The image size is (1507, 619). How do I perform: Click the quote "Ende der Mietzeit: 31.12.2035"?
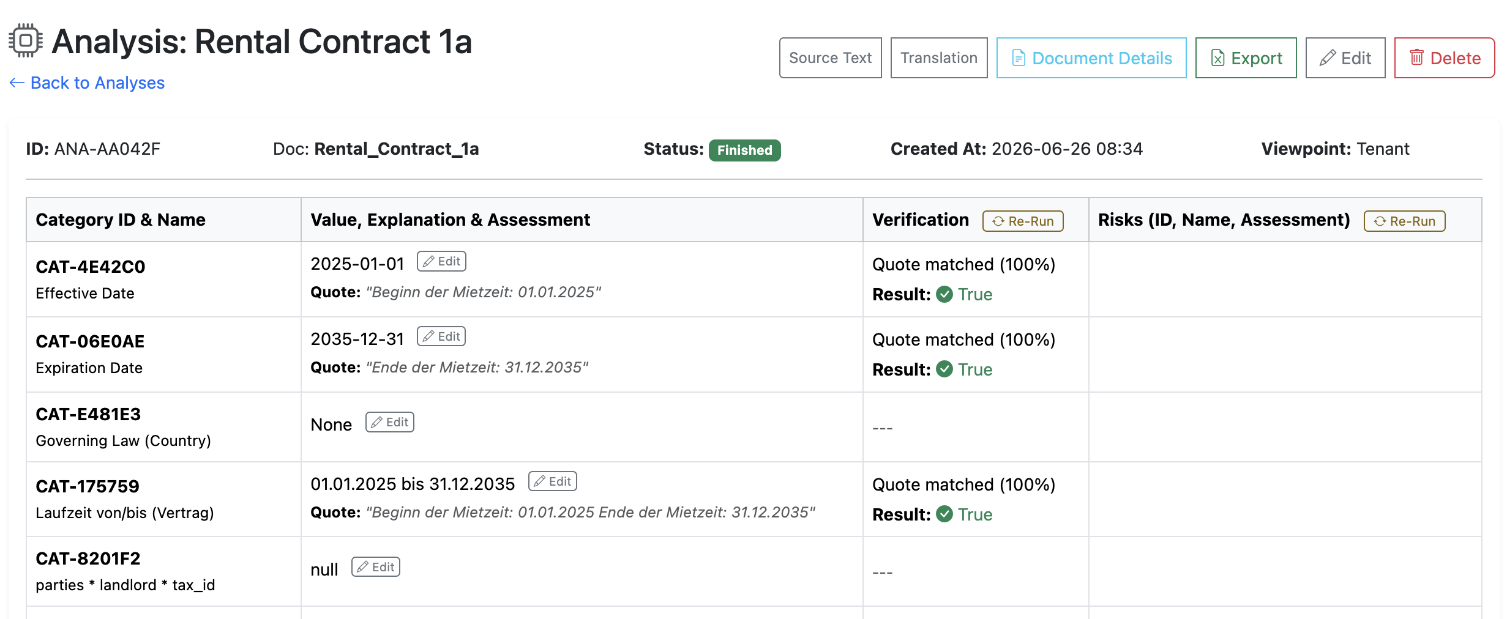point(477,368)
